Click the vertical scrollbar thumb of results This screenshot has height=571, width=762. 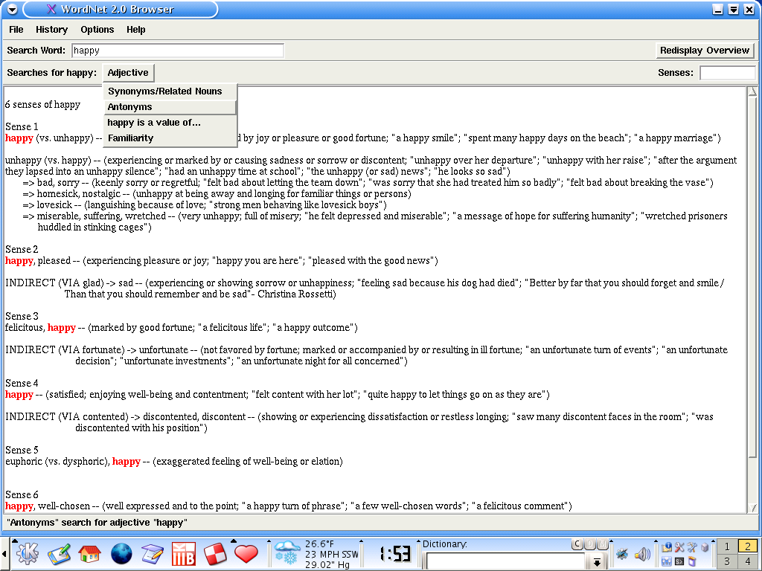753,277
